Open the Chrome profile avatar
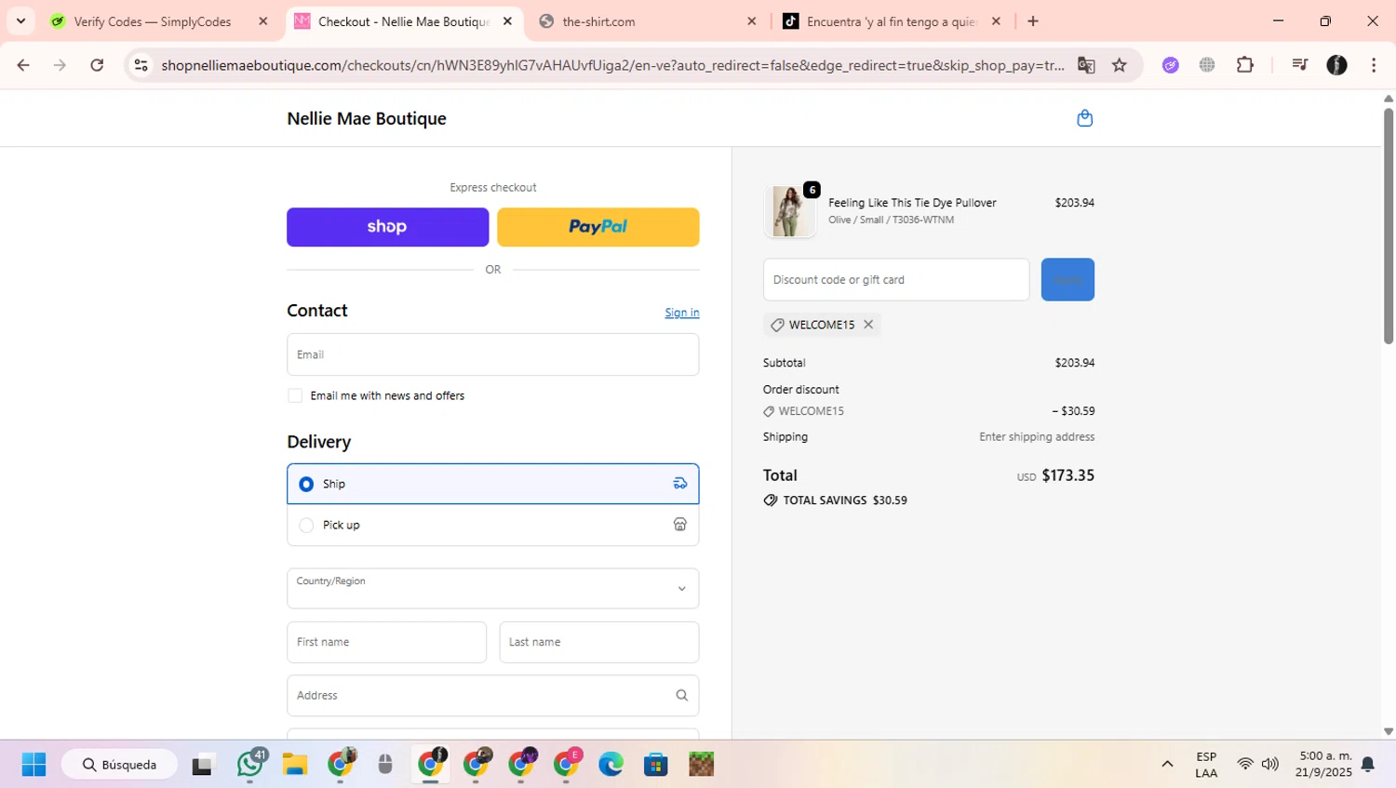1396x788 pixels. [x=1336, y=65]
